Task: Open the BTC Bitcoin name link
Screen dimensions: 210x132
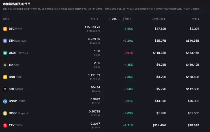Action: tap(16, 29)
